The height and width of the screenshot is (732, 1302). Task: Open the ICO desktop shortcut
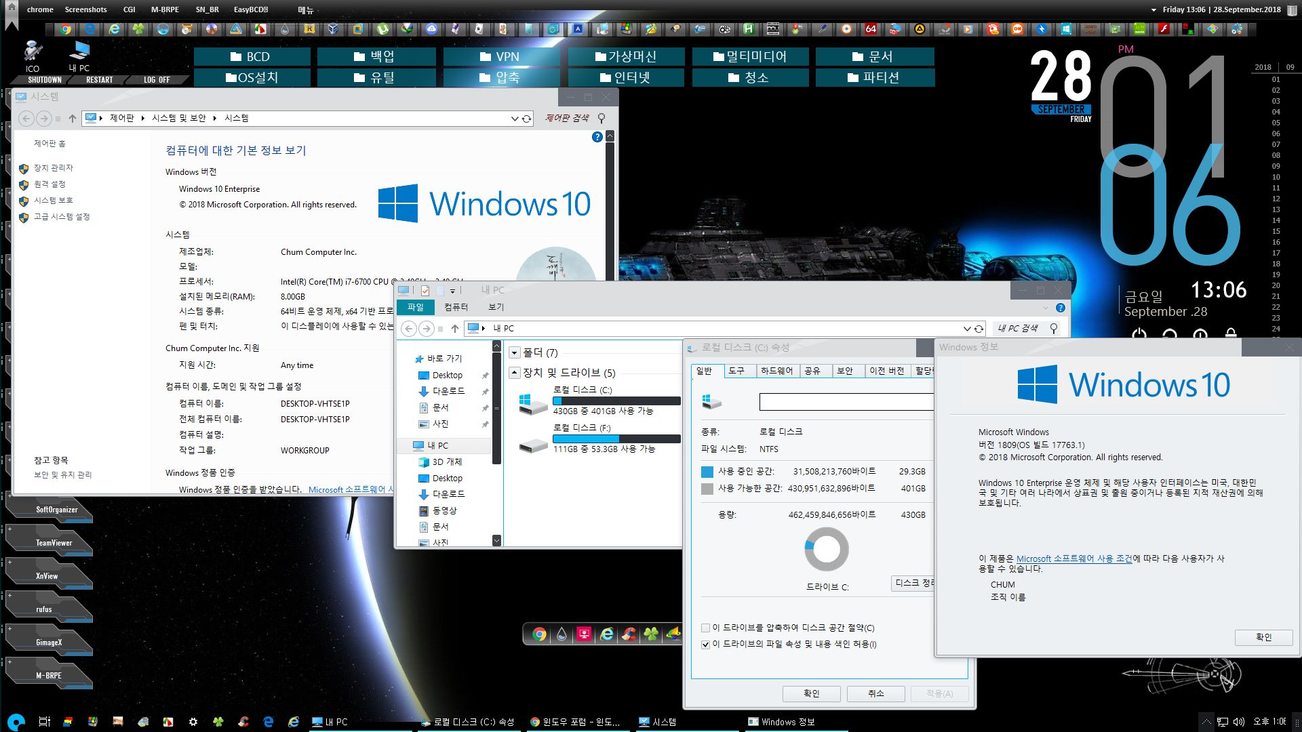click(x=33, y=56)
